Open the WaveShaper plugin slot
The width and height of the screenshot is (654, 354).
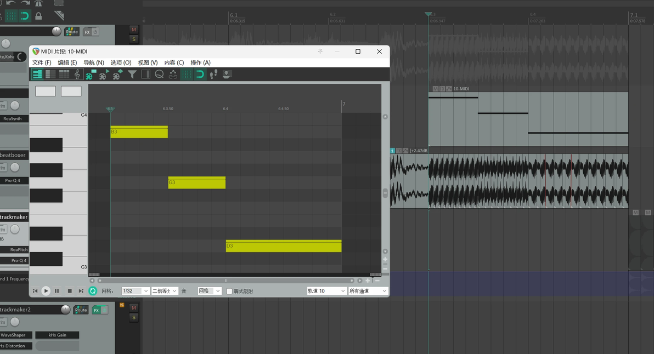[15, 335]
